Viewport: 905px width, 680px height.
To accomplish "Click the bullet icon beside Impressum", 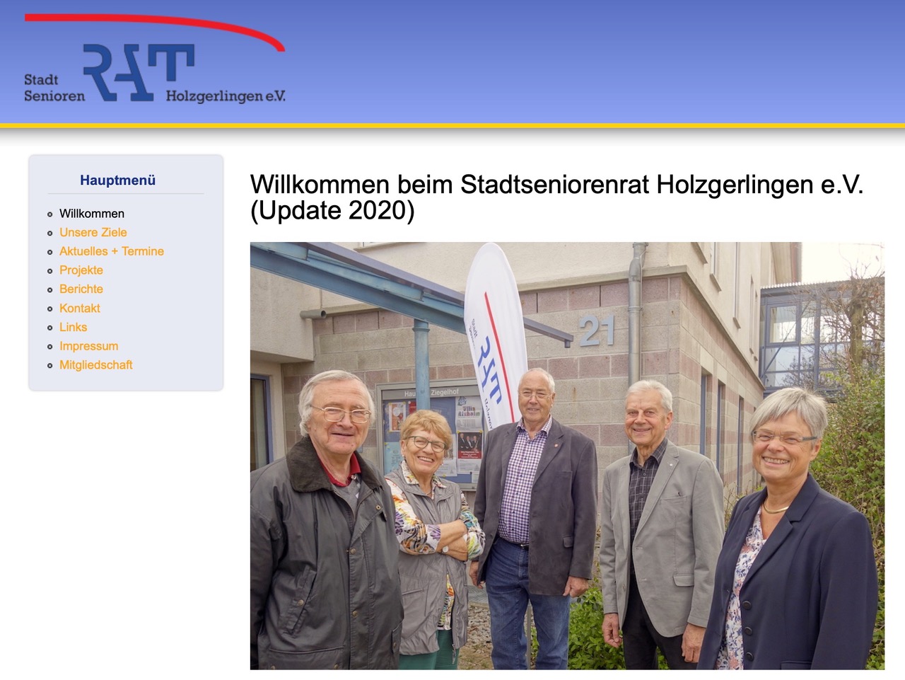I will tap(49, 347).
